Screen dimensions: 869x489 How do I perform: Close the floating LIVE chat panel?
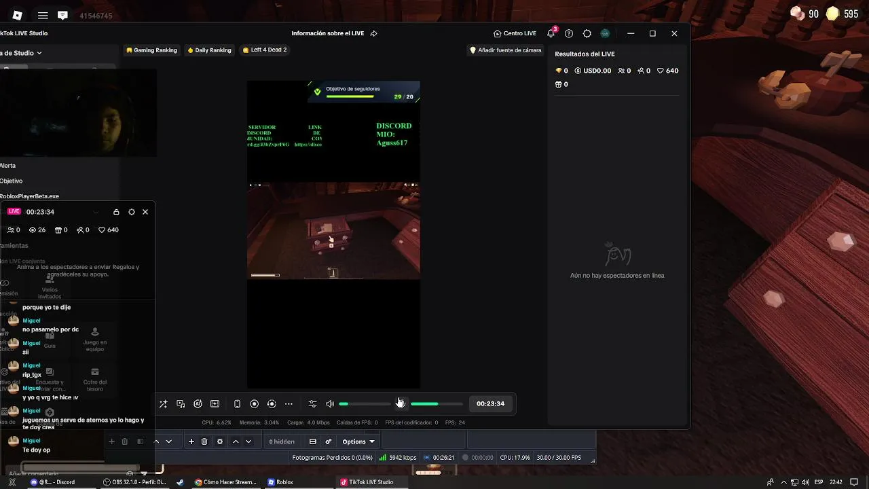145,212
